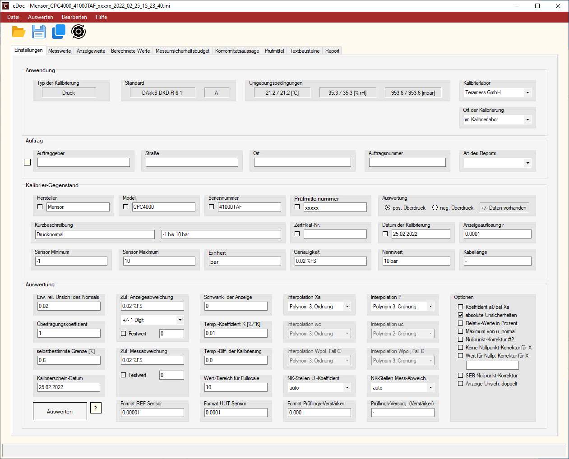Enable the absolute Unsicherheiten checkbox

click(461, 315)
